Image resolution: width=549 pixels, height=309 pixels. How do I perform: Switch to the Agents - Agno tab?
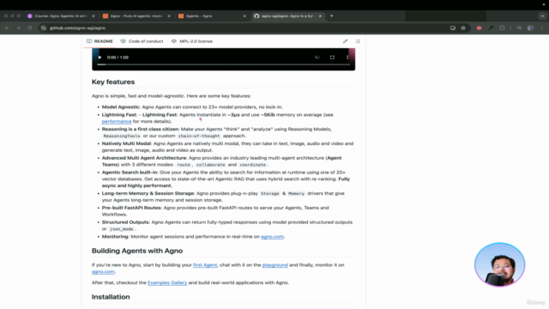click(x=212, y=16)
